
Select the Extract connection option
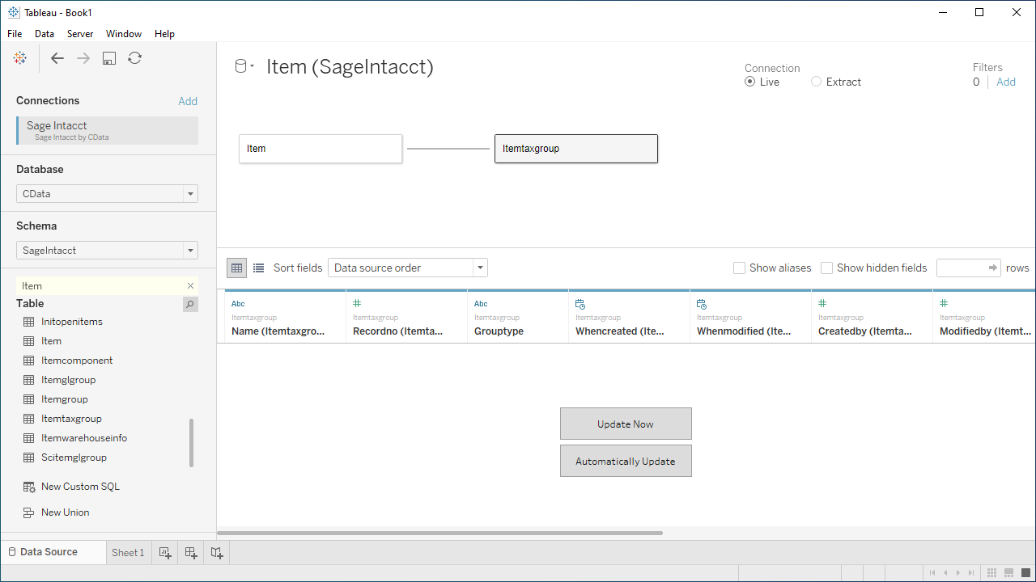pos(816,82)
